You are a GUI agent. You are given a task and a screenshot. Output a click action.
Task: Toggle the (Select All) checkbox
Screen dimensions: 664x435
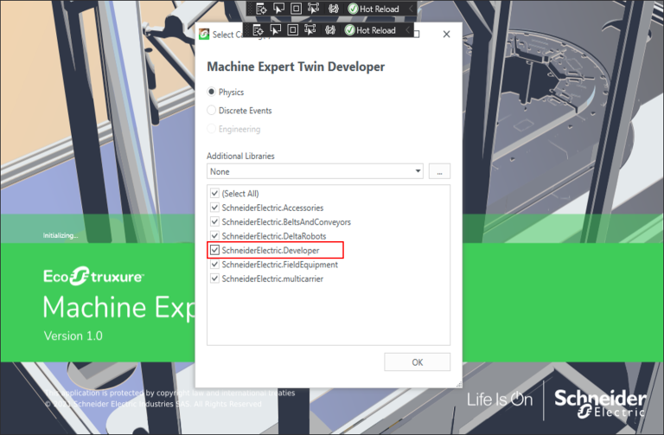(x=214, y=194)
